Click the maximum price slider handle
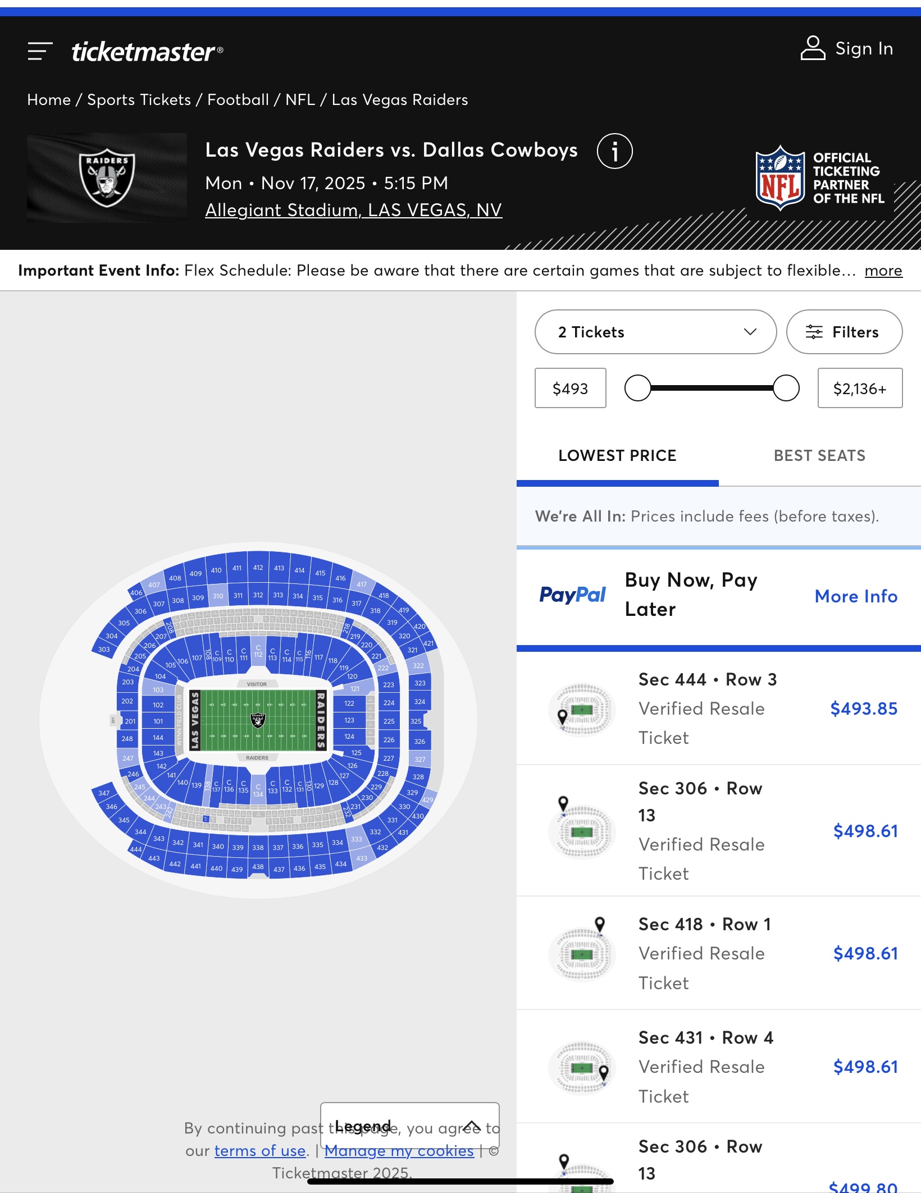This screenshot has height=1193, width=921. click(x=786, y=388)
